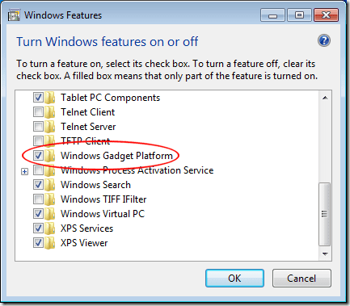Enable the Telnet Server checkbox
The image size is (350, 306).
point(38,126)
